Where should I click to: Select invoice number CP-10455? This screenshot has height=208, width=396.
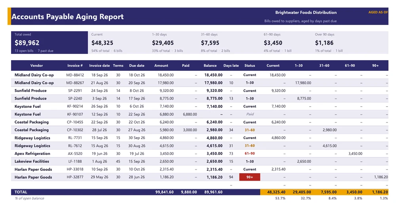pyautogui.click(x=75, y=122)
